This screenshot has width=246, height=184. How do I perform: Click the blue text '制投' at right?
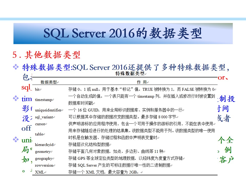click(227, 99)
